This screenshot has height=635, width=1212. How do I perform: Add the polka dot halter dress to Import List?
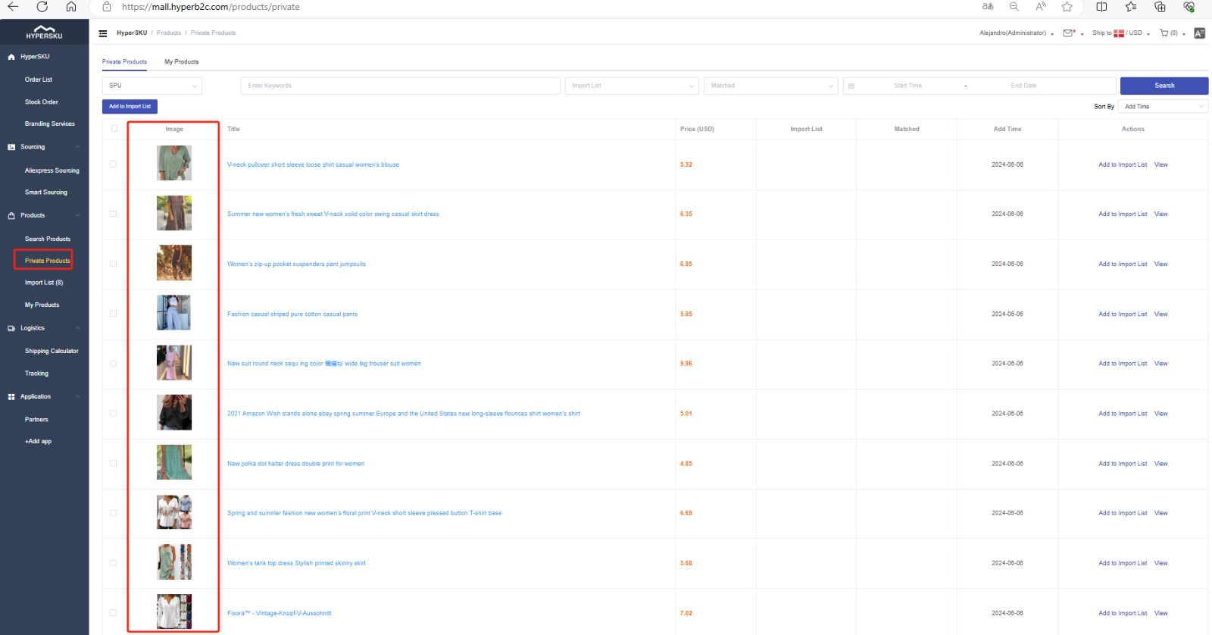click(1123, 464)
